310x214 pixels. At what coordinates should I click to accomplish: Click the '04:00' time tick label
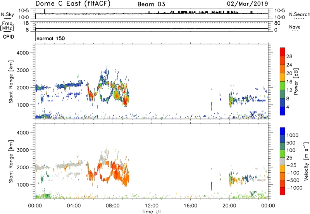[74, 206]
